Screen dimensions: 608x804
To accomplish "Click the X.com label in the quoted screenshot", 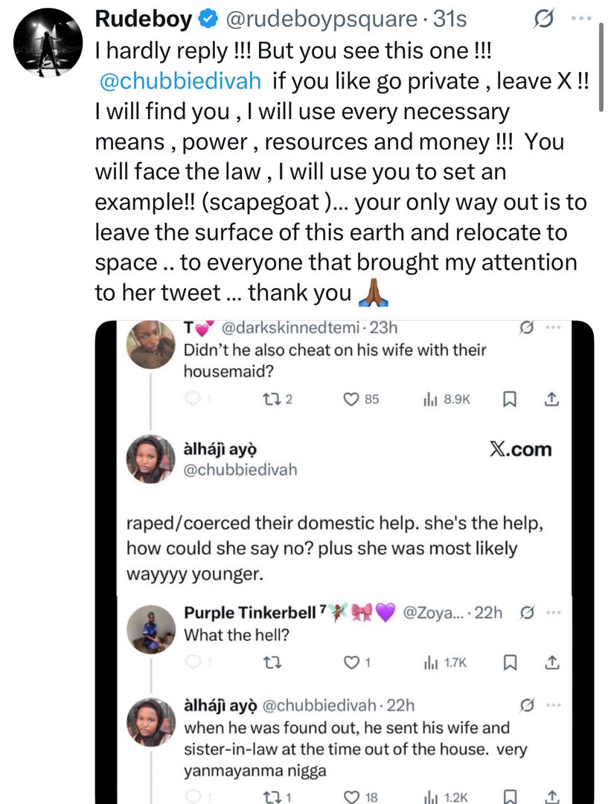I will (x=520, y=449).
